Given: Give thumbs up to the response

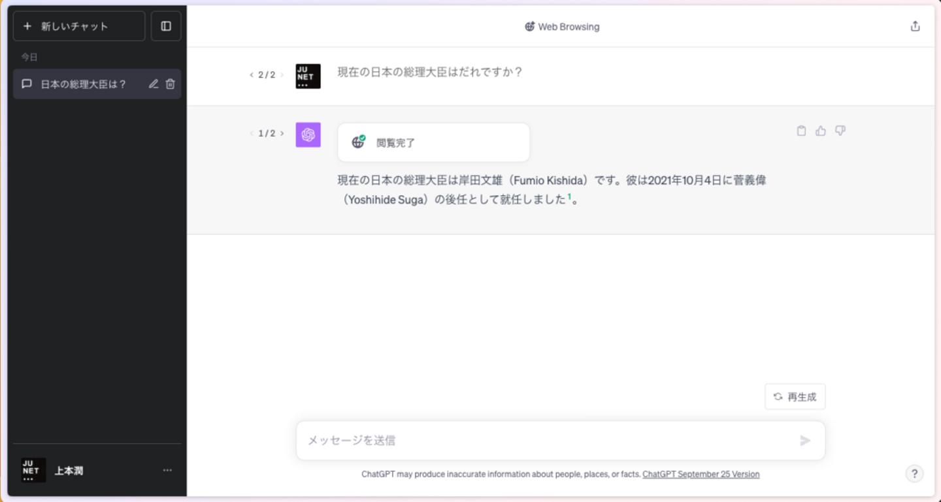Looking at the screenshot, I should 821,131.
